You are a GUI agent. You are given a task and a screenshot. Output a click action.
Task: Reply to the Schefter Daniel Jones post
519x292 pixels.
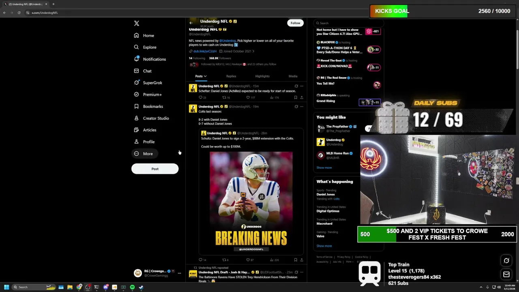point(202,97)
